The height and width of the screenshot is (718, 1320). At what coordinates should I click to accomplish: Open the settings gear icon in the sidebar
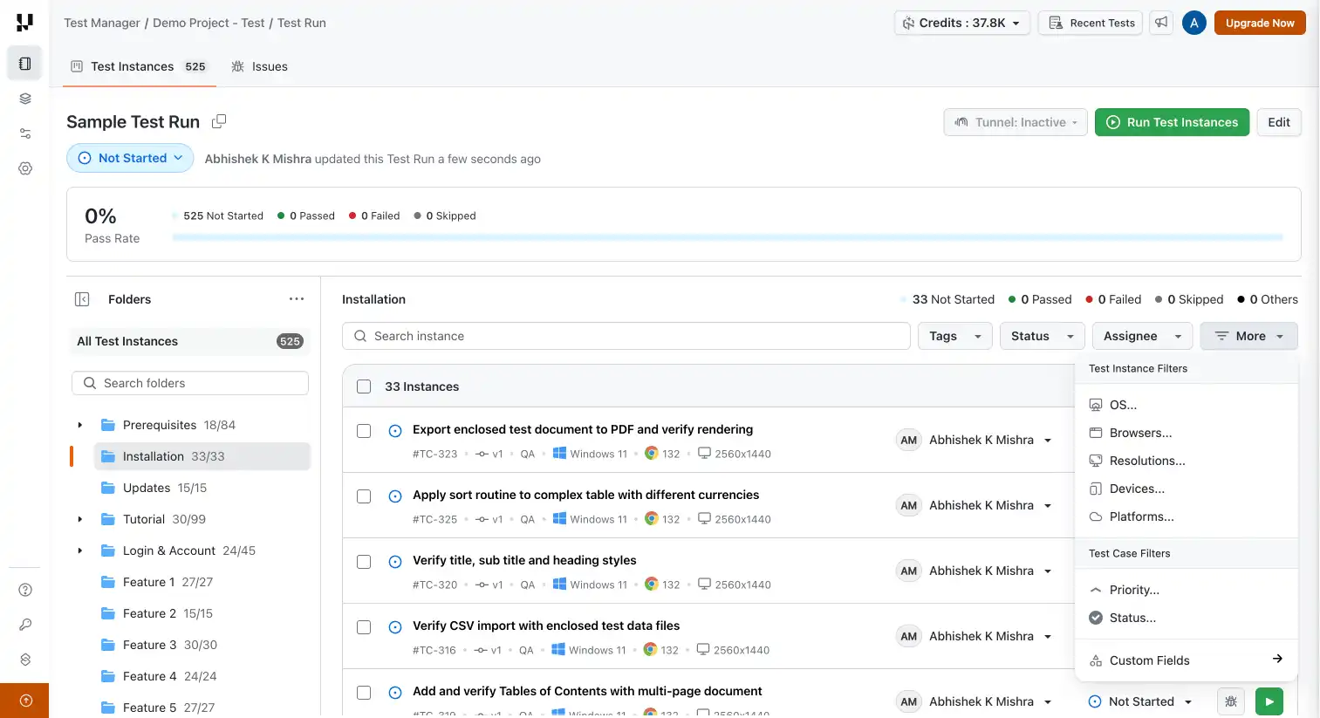(x=24, y=168)
